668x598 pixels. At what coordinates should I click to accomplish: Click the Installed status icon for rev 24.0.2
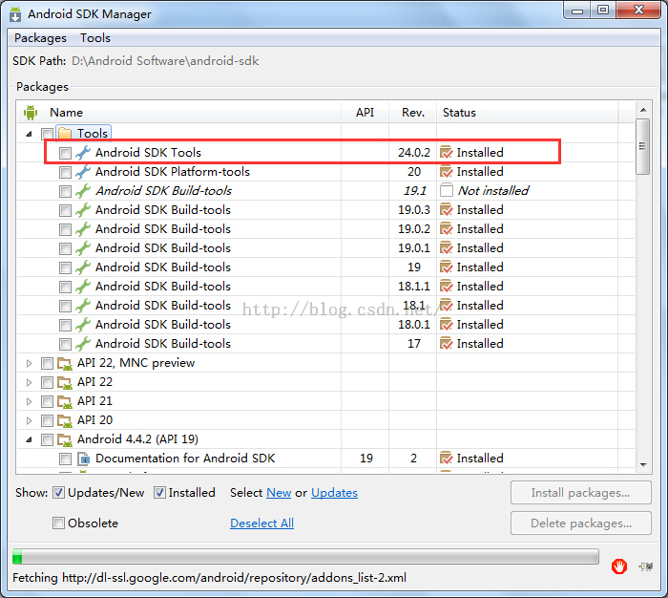[x=446, y=152]
